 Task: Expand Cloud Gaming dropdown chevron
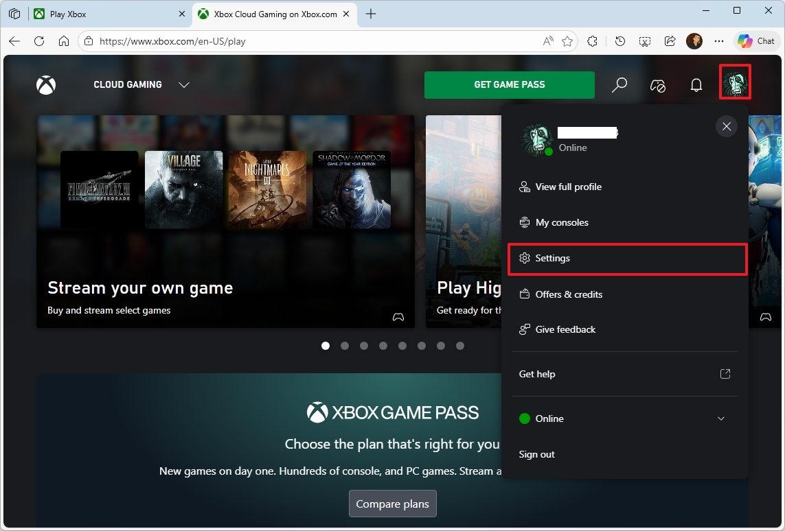[184, 84]
